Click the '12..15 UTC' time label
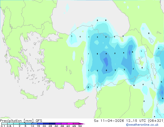This screenshot has width=164, height=127. click(x=136, y=121)
